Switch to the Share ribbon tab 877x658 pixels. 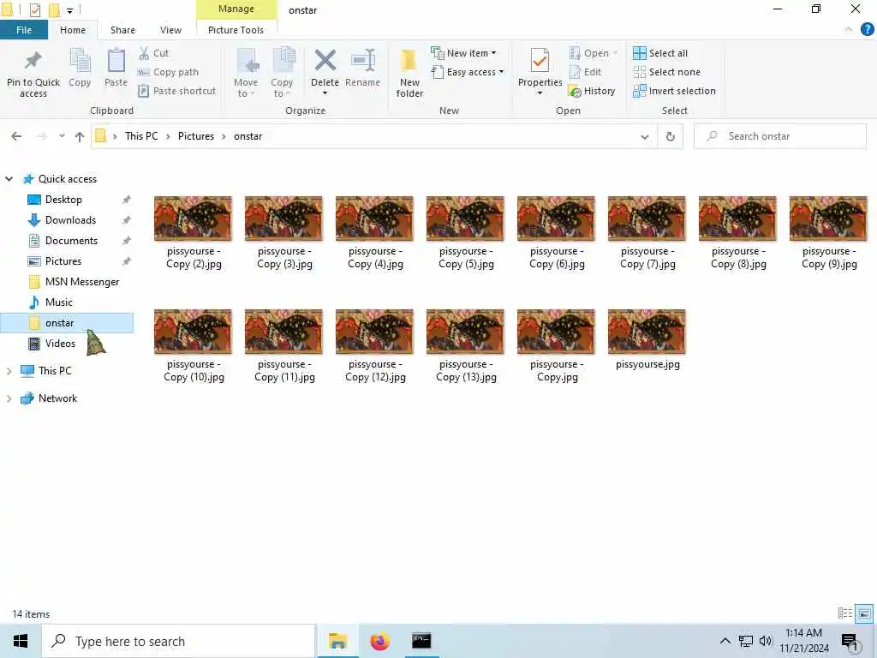click(x=122, y=30)
